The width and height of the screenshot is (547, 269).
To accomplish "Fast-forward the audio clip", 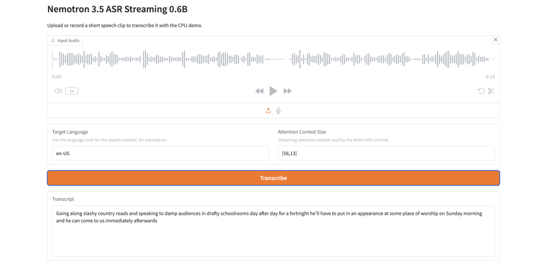I will click(288, 92).
